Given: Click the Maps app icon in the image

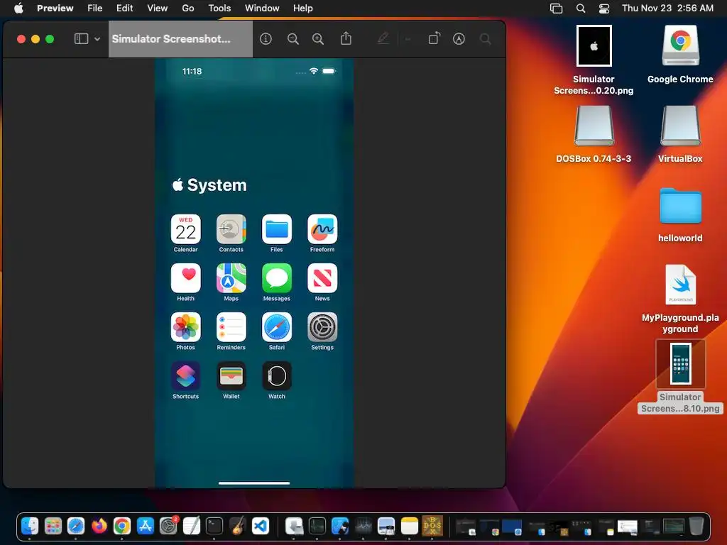Looking at the screenshot, I should 231,278.
